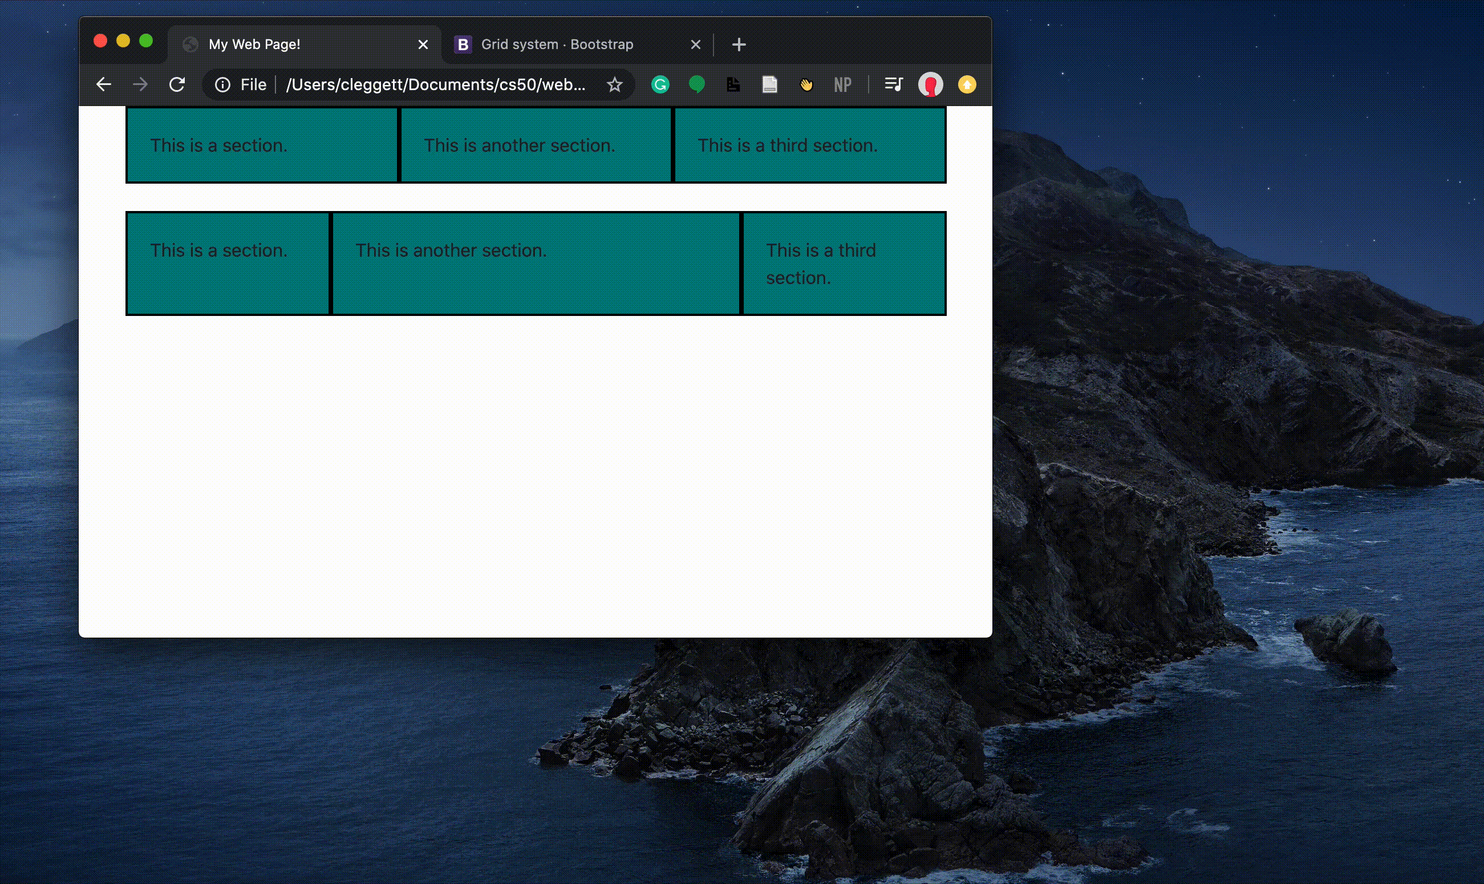The width and height of the screenshot is (1484, 884).
Task: View site information for File URL
Action: [x=223, y=84]
